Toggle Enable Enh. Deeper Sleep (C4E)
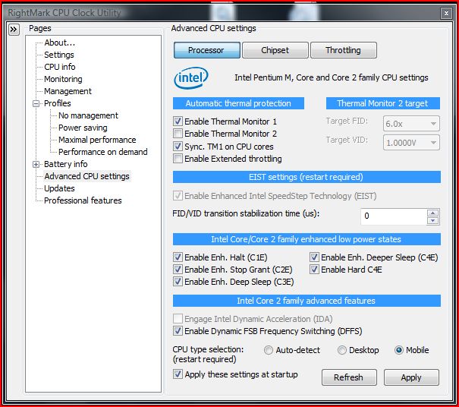459x407 pixels. coord(314,257)
